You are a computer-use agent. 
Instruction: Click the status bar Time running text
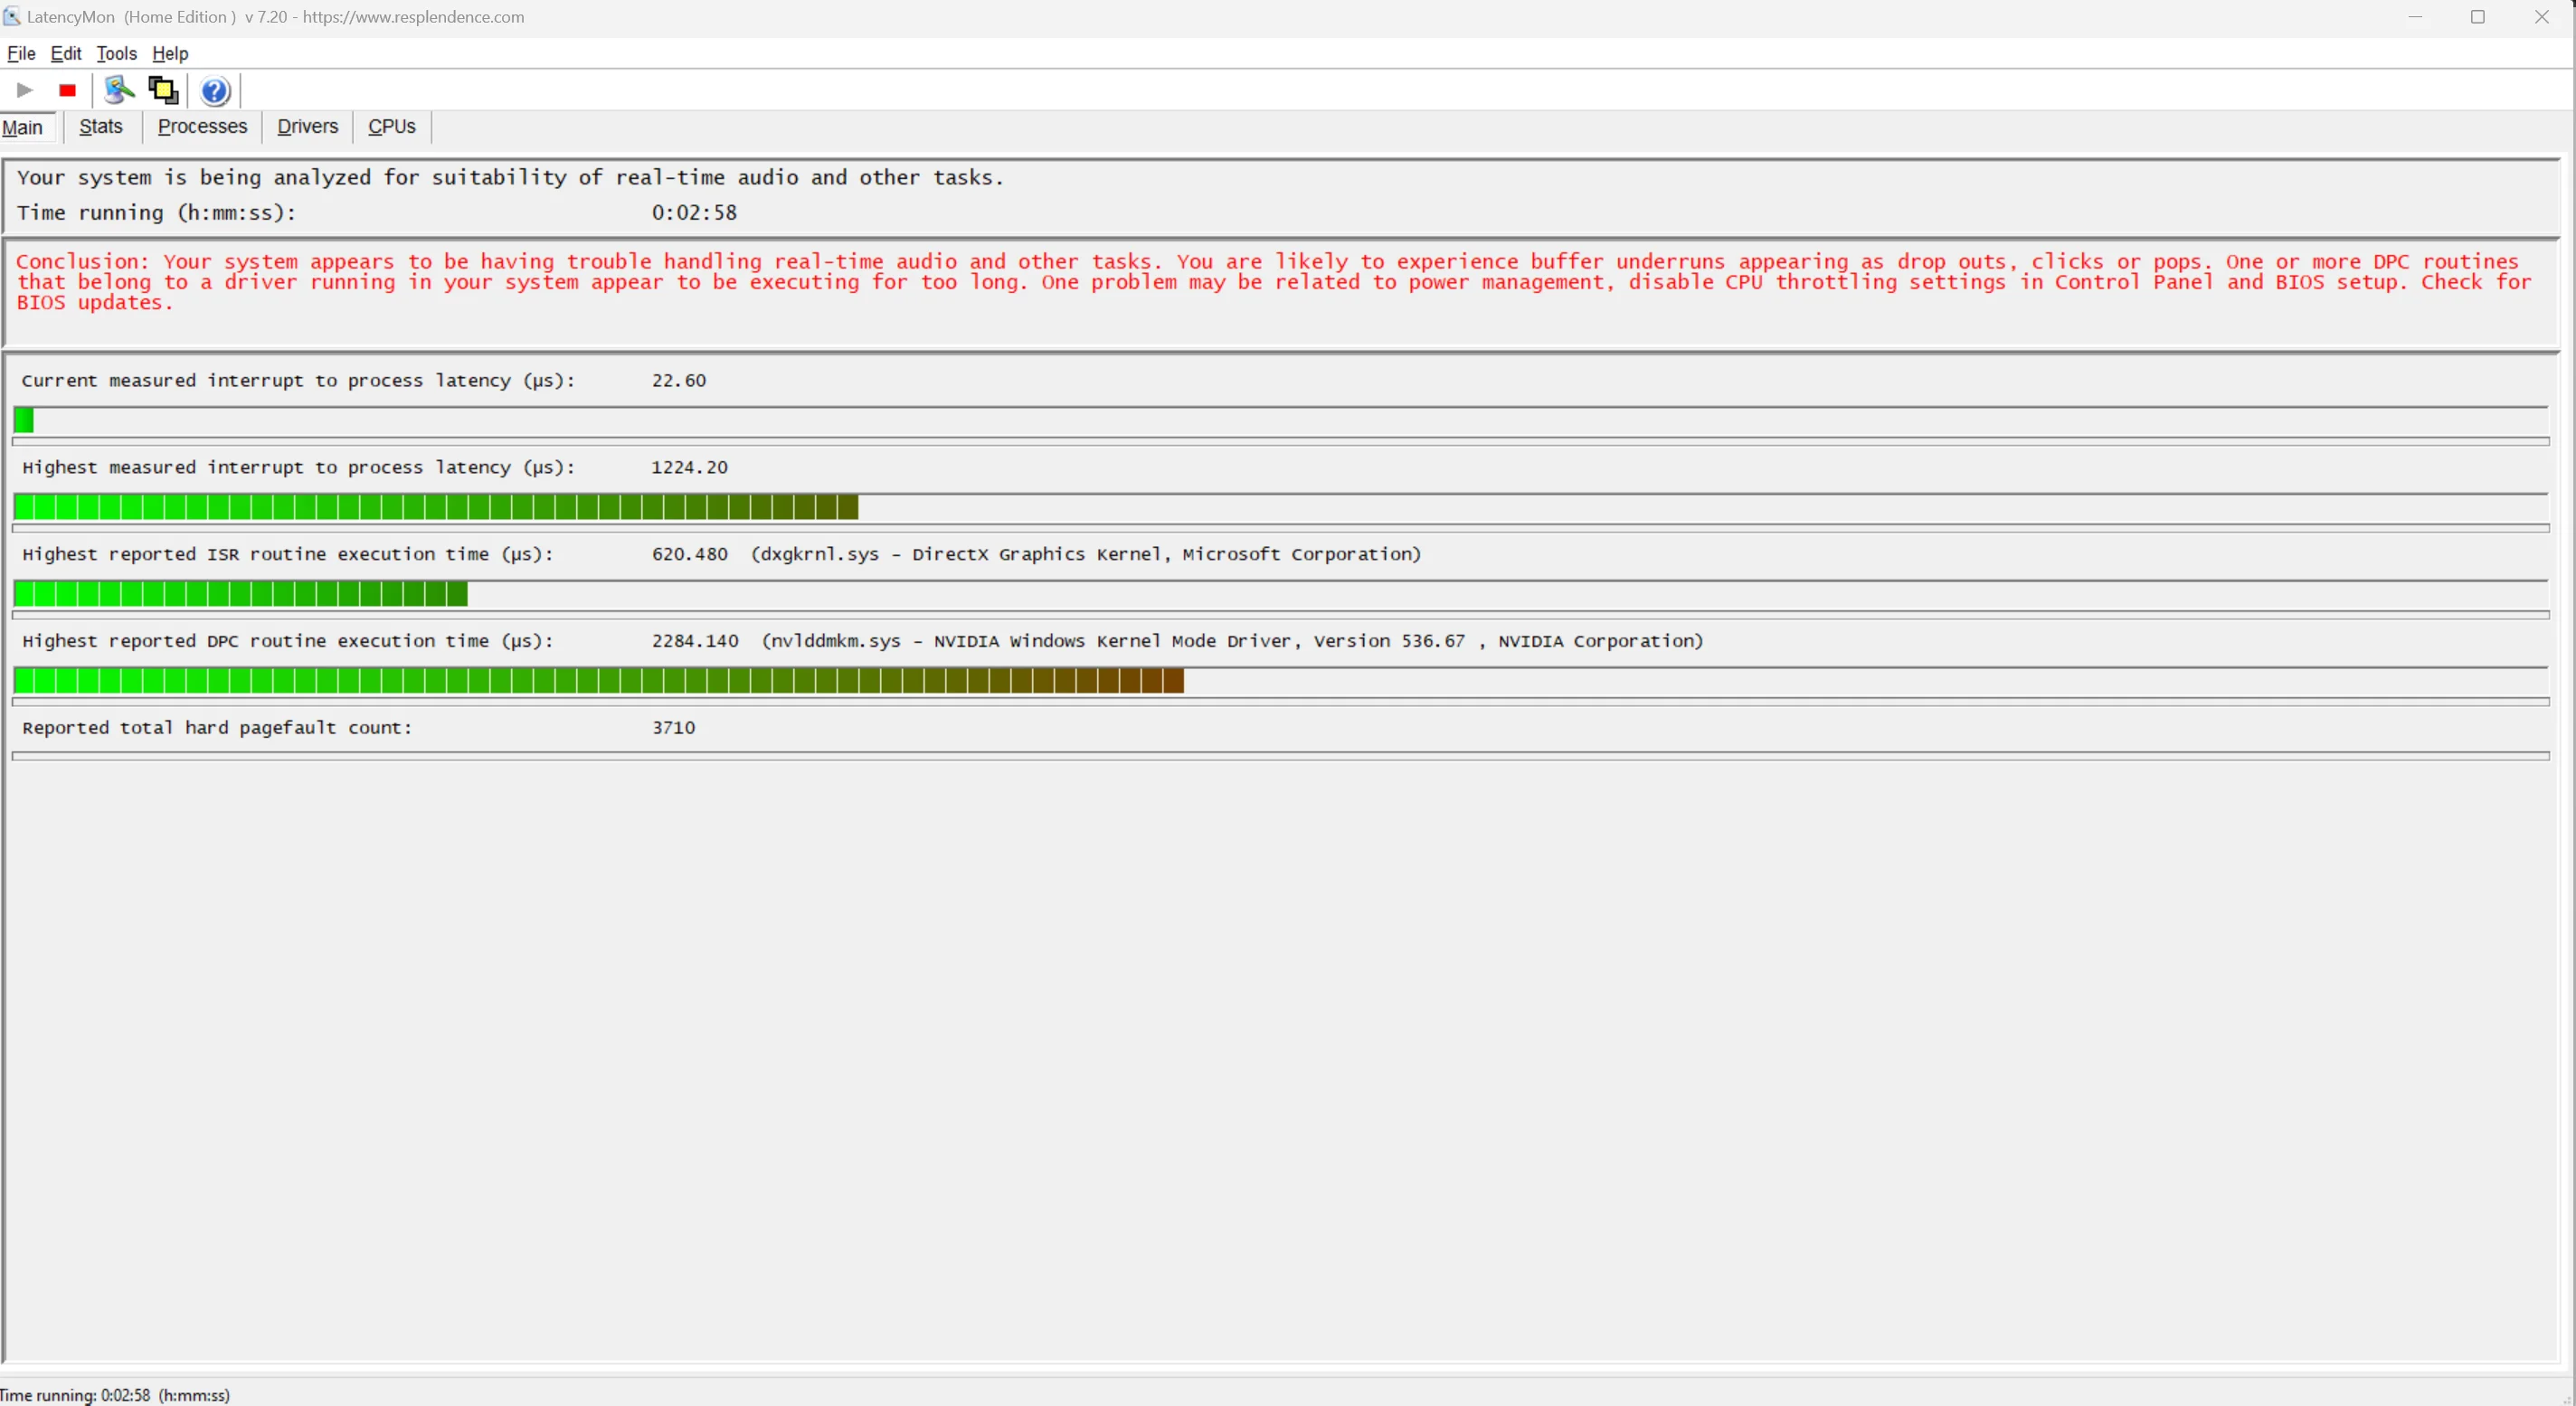tap(115, 1394)
